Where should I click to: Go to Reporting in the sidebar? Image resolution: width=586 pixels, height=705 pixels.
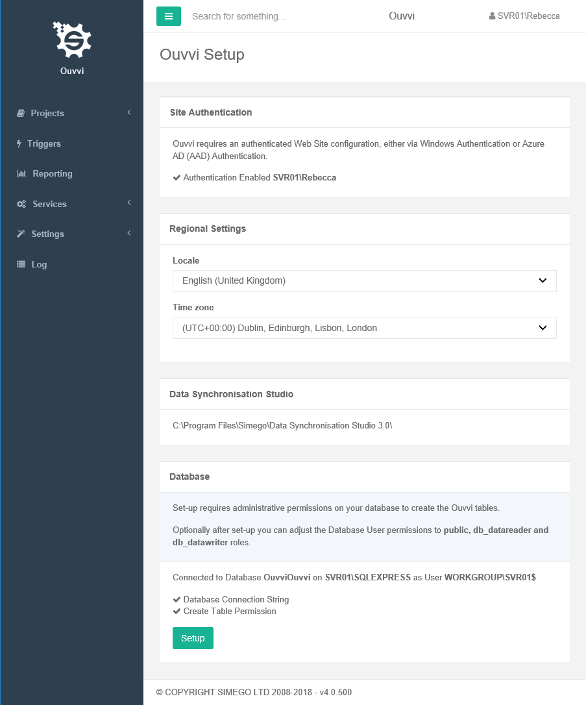click(53, 173)
